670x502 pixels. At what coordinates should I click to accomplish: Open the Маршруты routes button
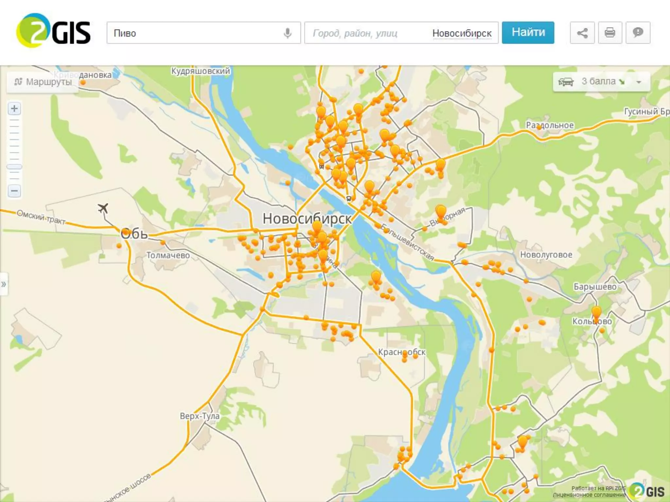coord(43,82)
